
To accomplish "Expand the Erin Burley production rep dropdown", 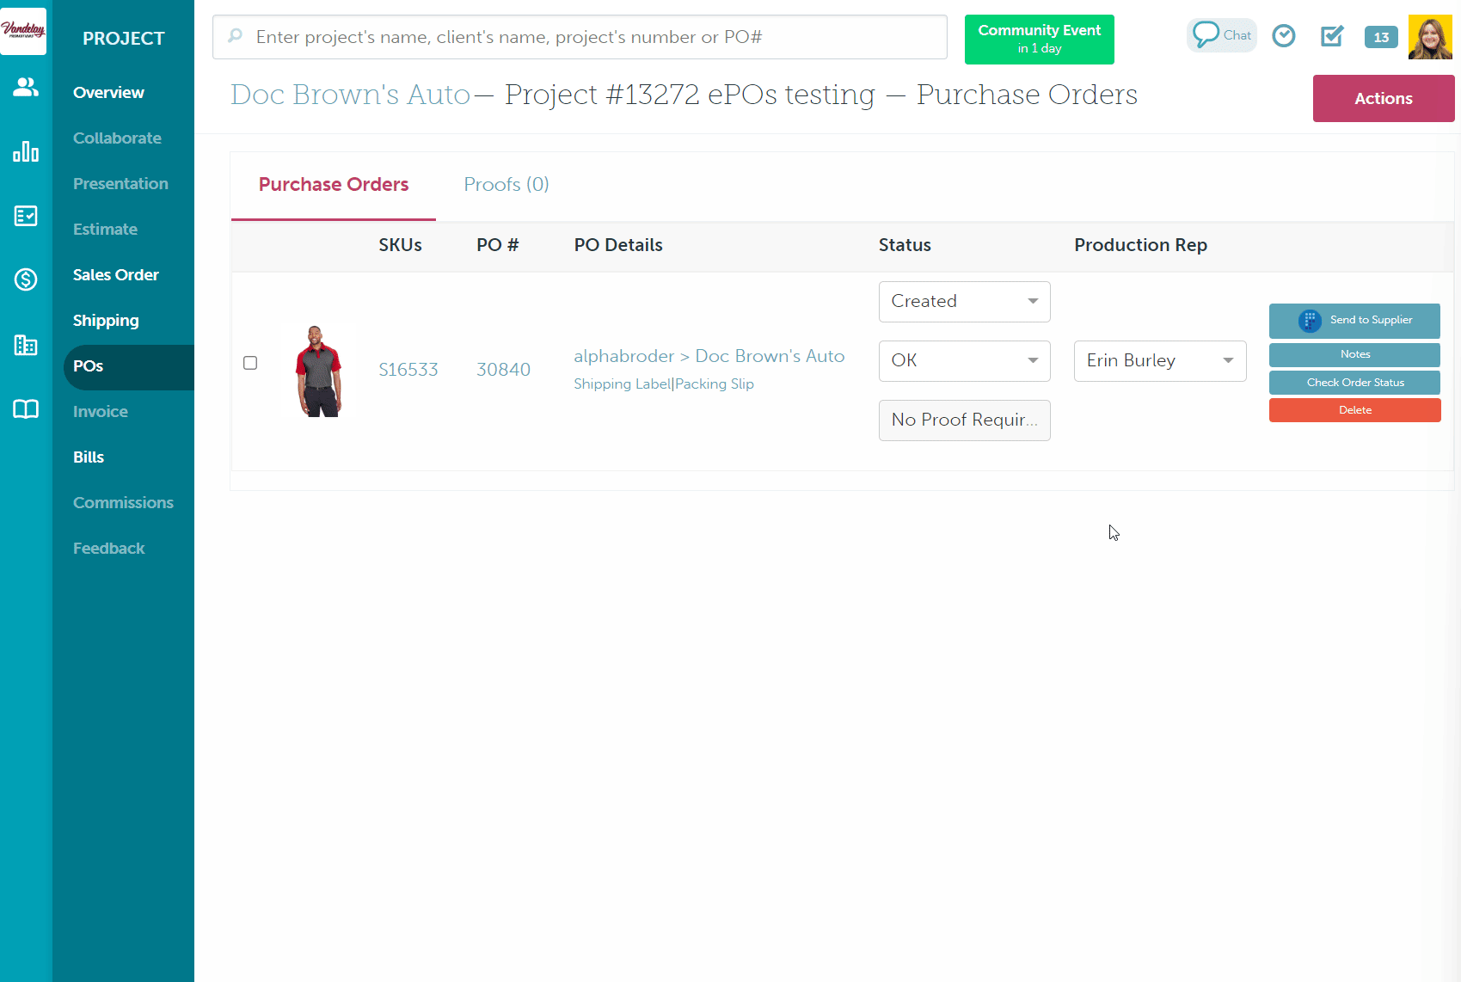I will pos(1159,361).
